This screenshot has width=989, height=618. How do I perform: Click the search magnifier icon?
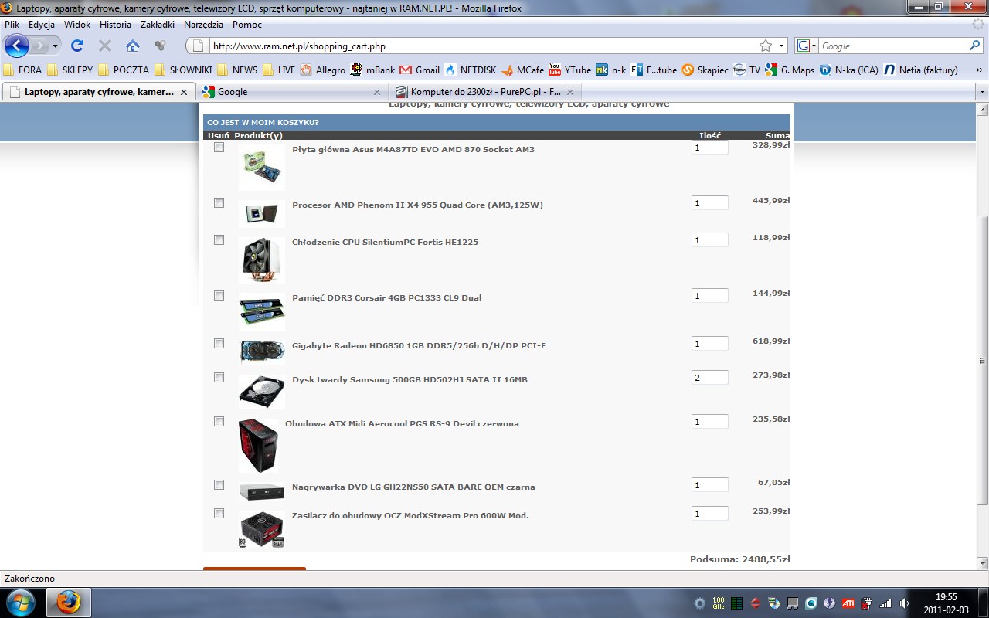974,46
